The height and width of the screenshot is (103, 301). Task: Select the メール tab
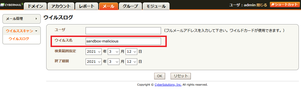point(109,6)
